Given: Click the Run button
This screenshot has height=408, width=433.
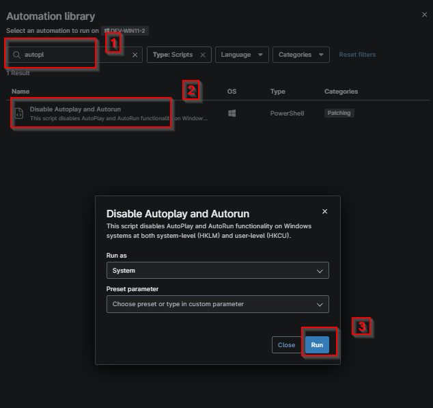Looking at the screenshot, I should click(x=317, y=345).
